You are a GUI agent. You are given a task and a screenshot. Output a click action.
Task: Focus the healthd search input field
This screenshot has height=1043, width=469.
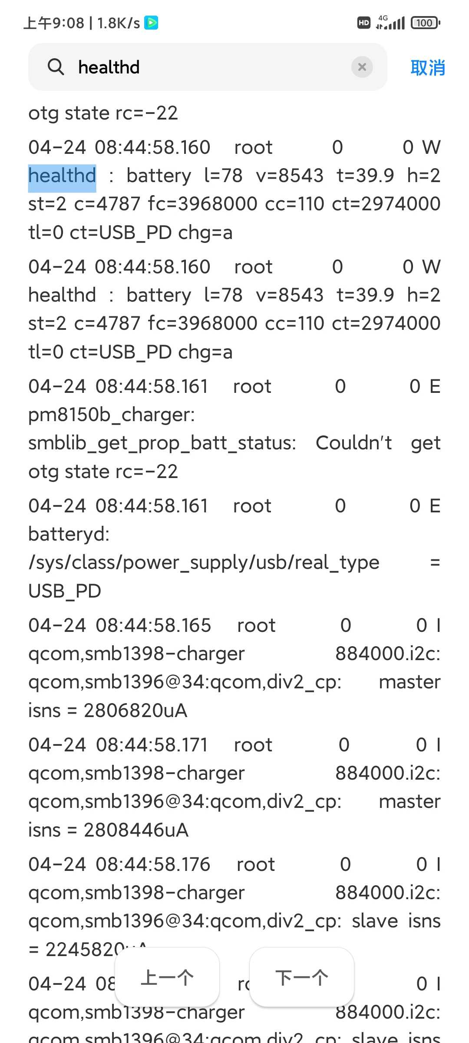pyautogui.click(x=208, y=67)
